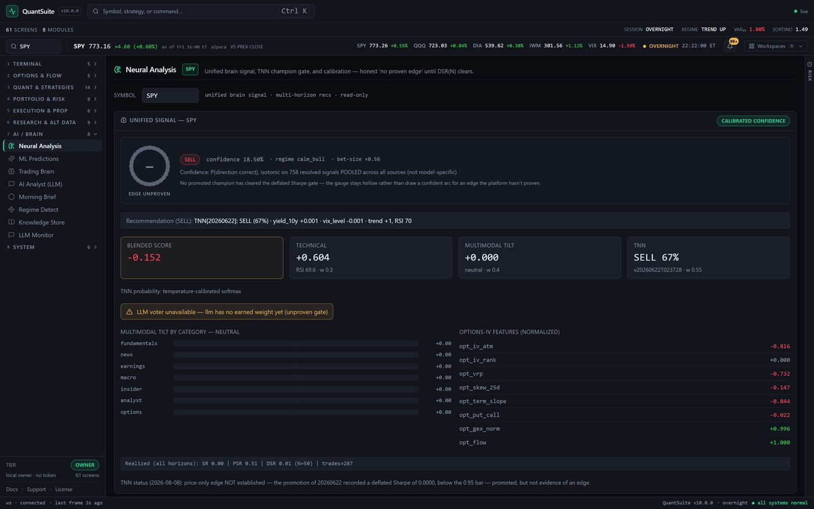Click the news tilt bar
The height and width of the screenshot is (509, 814).
[x=296, y=355]
